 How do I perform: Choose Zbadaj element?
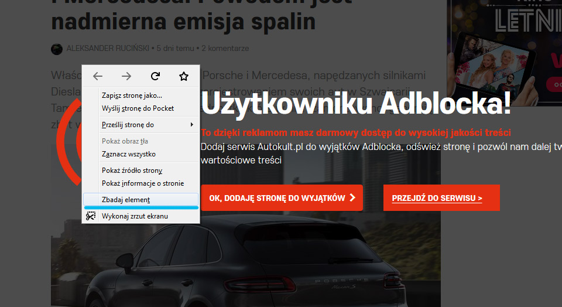pyautogui.click(x=141, y=199)
